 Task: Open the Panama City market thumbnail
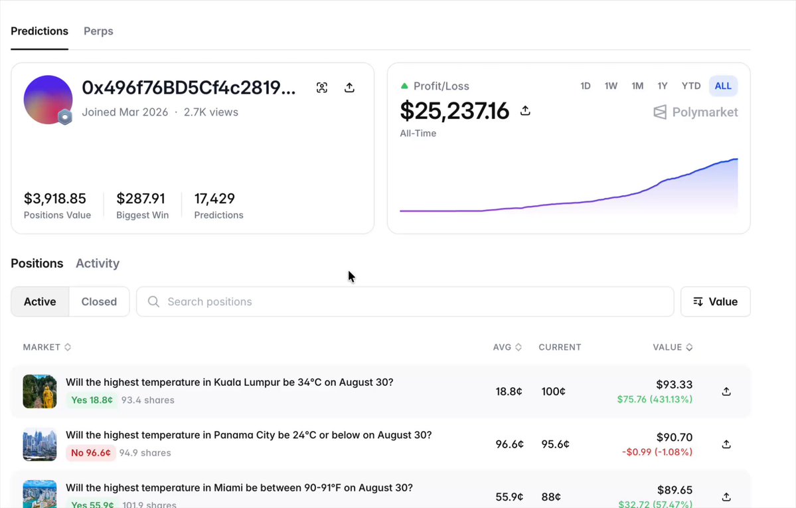point(40,444)
